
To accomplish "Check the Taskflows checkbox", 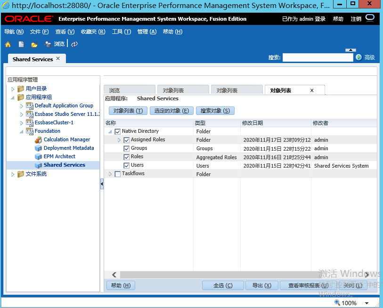I will pyautogui.click(x=117, y=174).
